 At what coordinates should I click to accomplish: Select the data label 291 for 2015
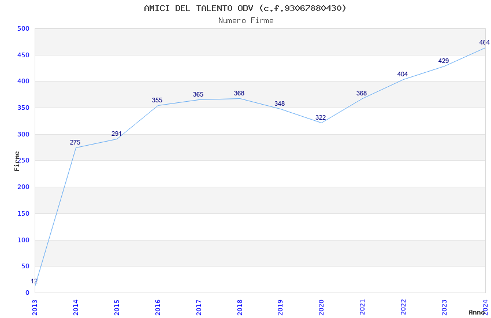click(117, 134)
